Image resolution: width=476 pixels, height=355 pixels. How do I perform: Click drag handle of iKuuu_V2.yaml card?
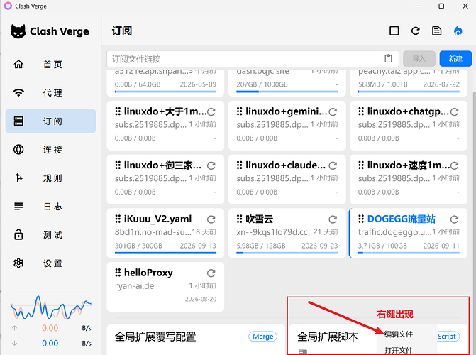coord(118,219)
